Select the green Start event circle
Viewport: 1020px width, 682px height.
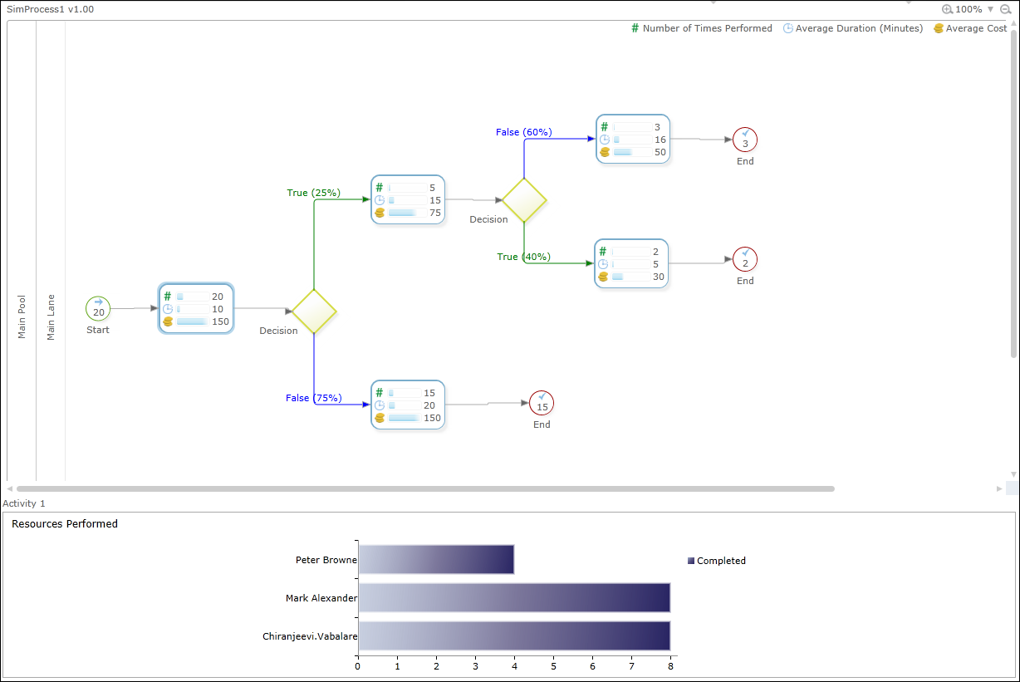click(x=97, y=309)
